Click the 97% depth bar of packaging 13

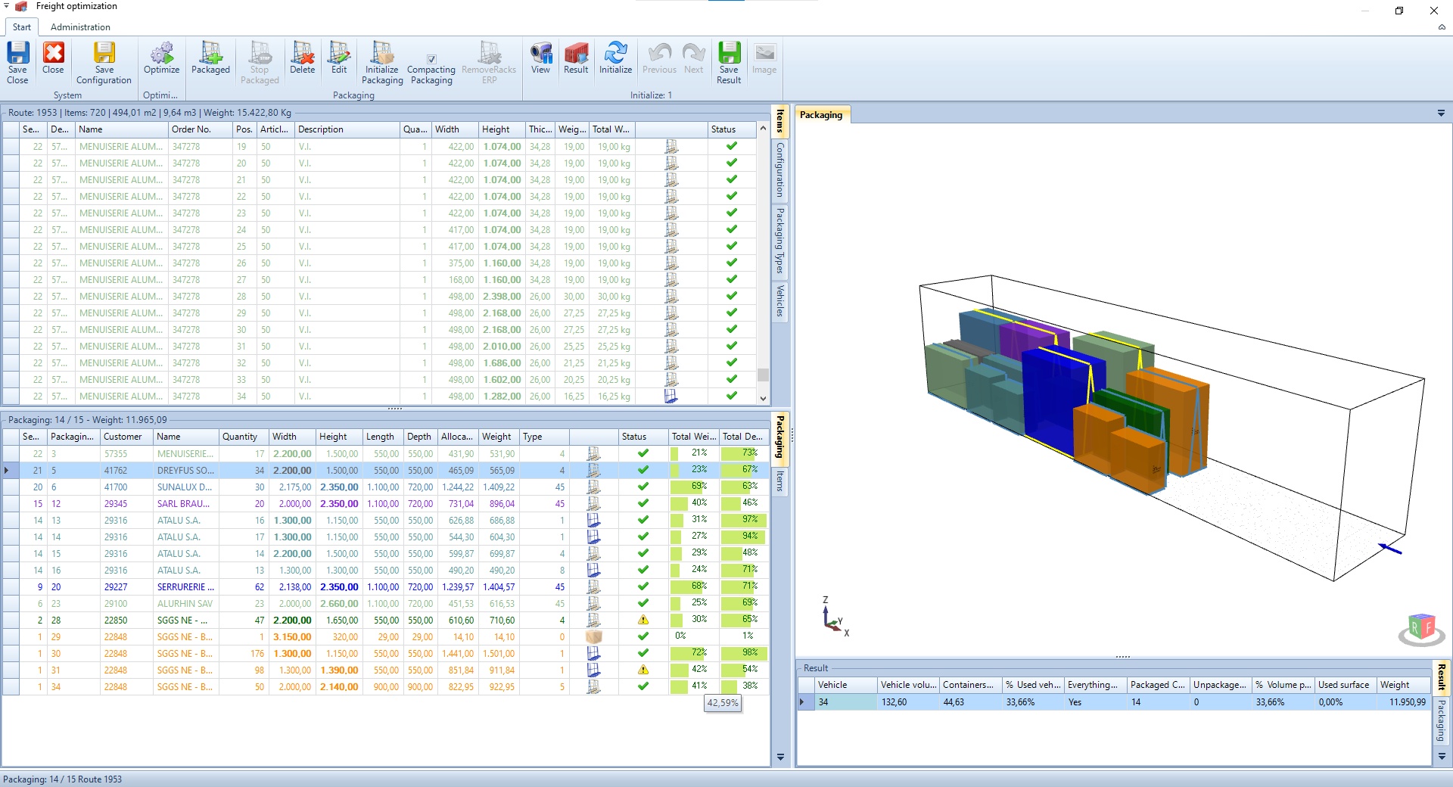[744, 520]
